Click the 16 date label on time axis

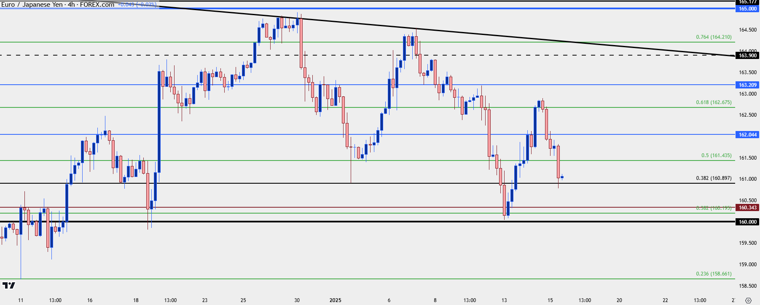tap(90, 300)
